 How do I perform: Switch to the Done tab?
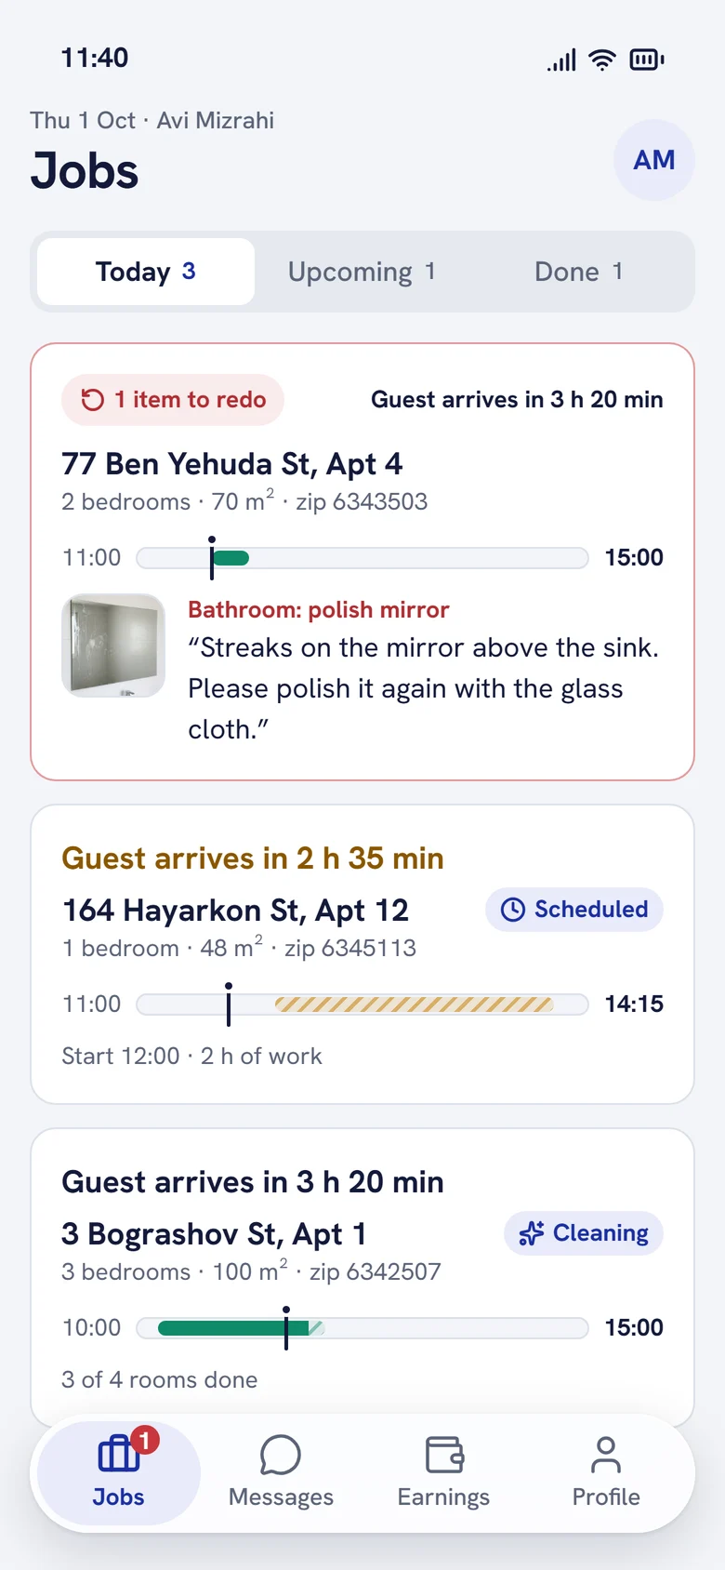pyautogui.click(x=579, y=272)
